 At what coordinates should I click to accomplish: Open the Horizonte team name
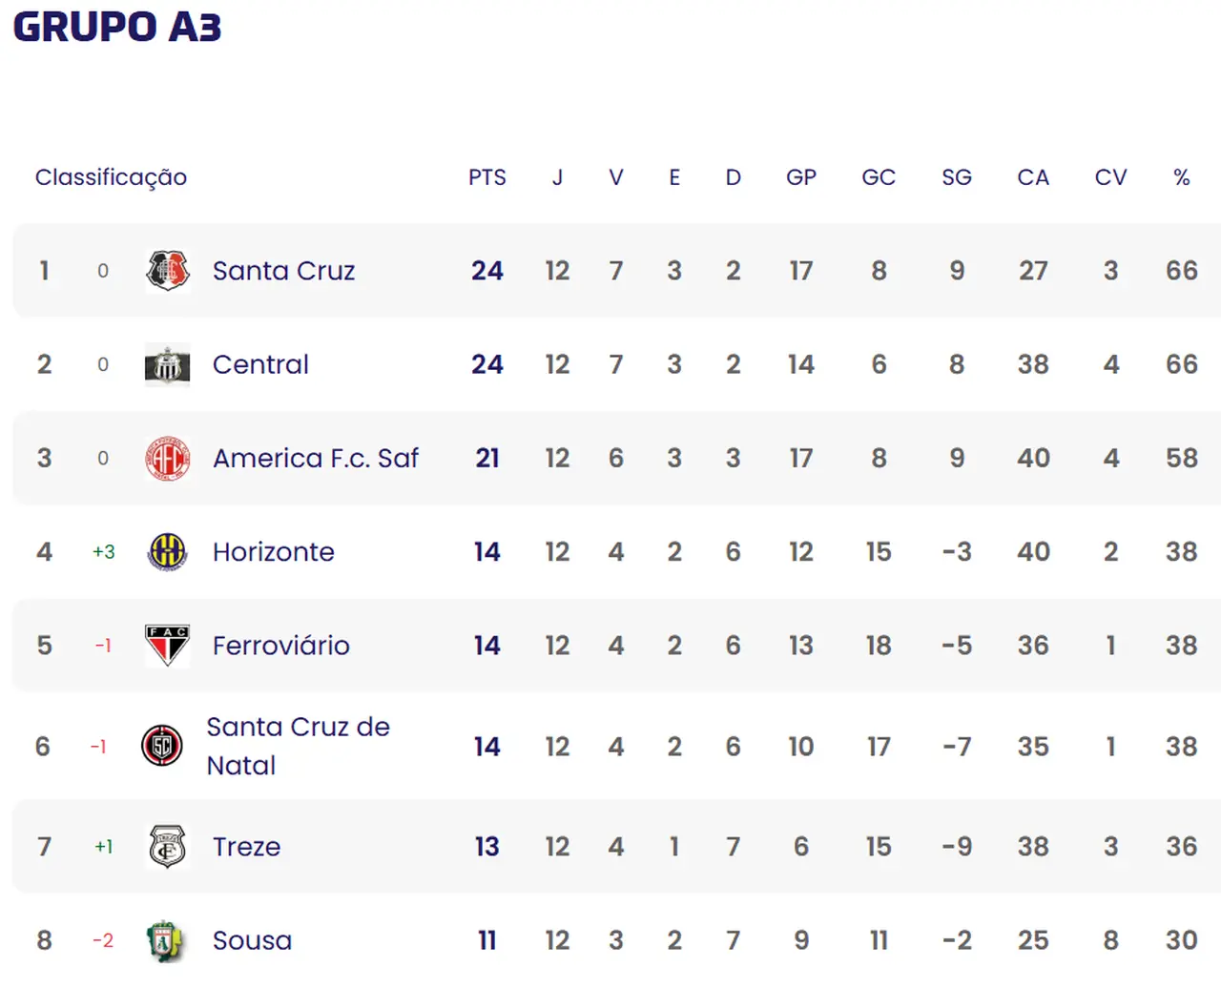click(273, 552)
